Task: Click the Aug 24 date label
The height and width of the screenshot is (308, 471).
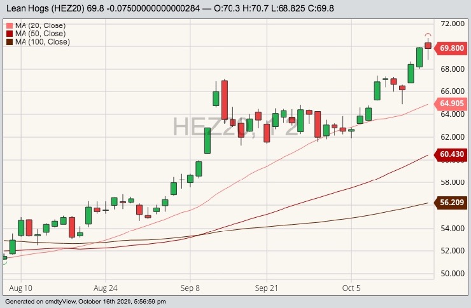Action: pyautogui.click(x=106, y=288)
